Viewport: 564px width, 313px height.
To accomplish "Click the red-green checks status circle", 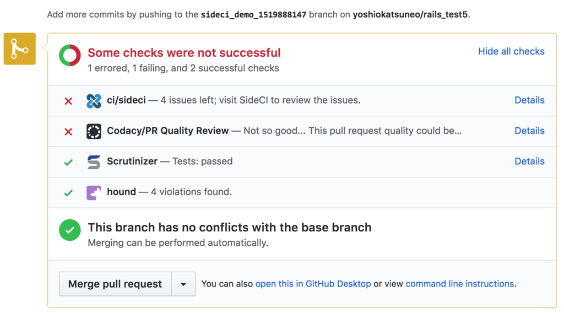I will [70, 55].
